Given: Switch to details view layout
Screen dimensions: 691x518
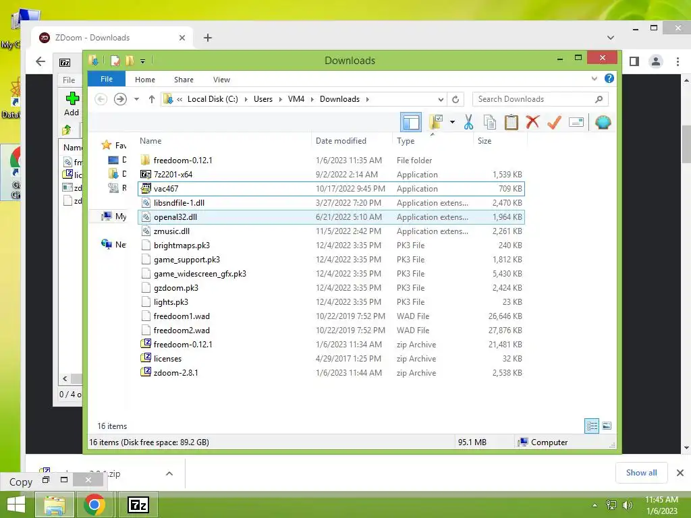Looking at the screenshot, I should click(592, 426).
